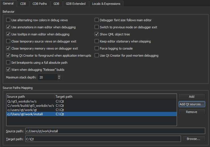Toggle Show QML object tree checkbox
The width and height of the screenshot is (210, 147).
(x=97, y=35)
